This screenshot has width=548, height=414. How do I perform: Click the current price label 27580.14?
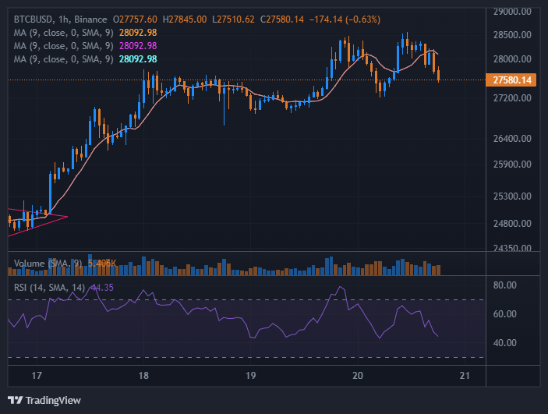point(512,80)
